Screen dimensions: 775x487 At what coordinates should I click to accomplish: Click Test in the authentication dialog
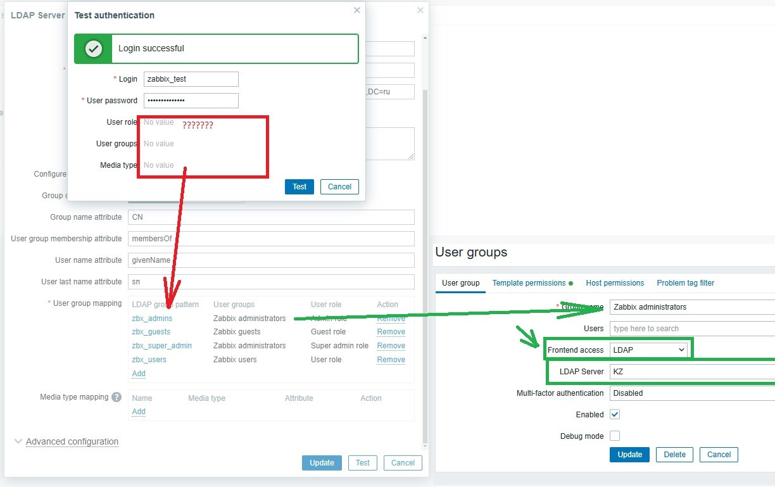(x=299, y=187)
